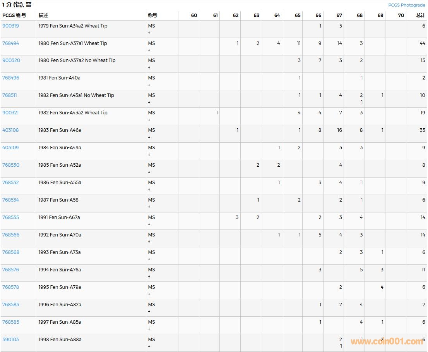Open the 768530 entry for 1985 Fen
Screen dimensions: 428x352
[x=10, y=165]
